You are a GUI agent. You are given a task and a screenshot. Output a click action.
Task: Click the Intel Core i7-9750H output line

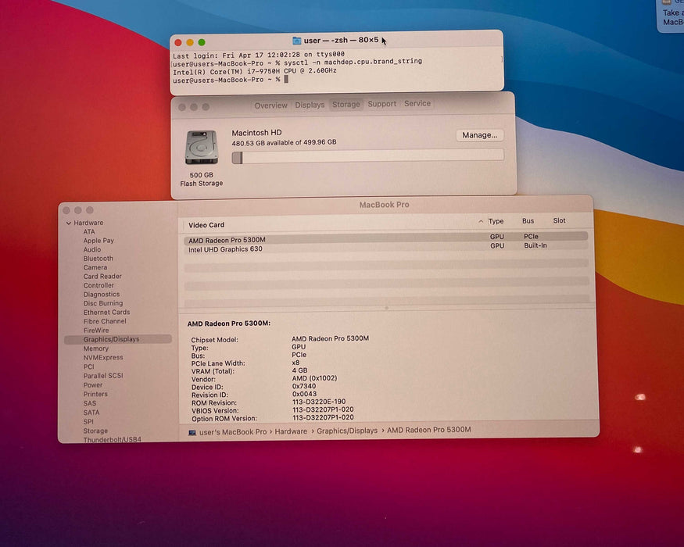[x=254, y=71]
